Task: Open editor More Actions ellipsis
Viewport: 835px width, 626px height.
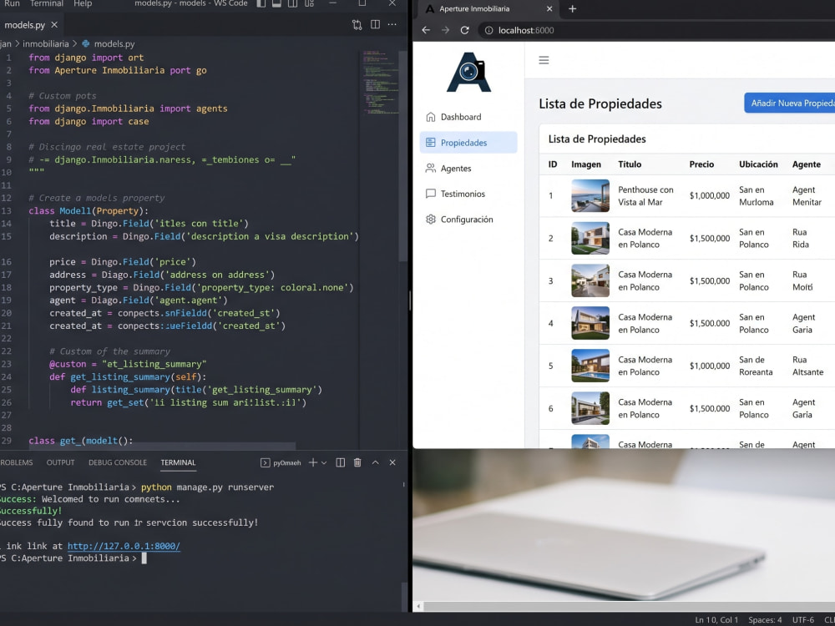Action: point(392,24)
